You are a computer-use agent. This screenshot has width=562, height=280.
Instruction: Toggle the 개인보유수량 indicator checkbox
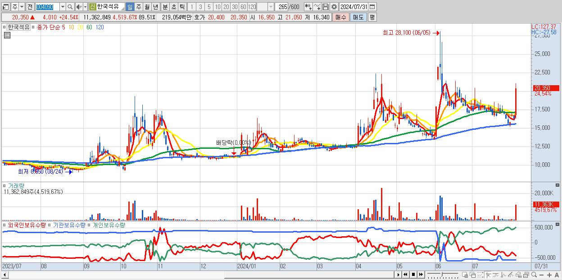pyautogui.click(x=89, y=225)
